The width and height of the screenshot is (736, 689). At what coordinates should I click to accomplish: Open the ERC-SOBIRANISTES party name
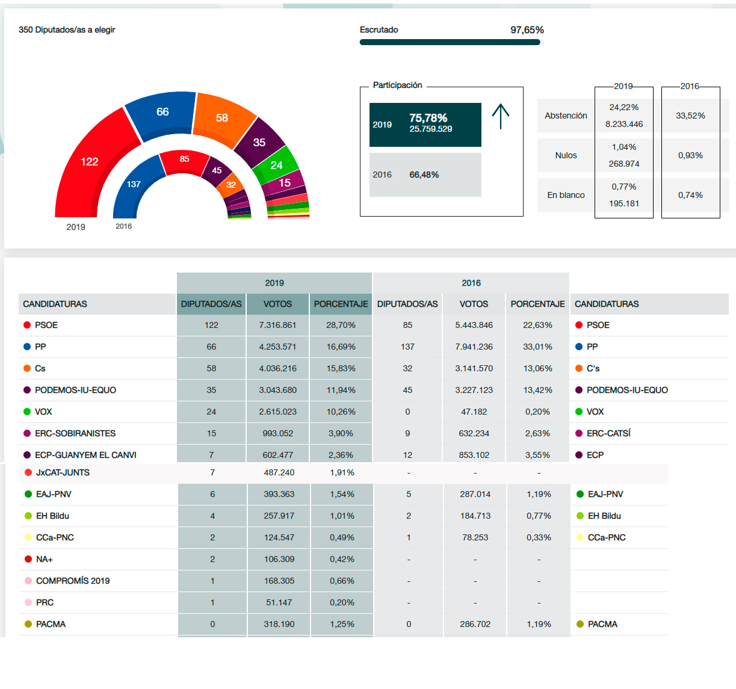point(75,433)
